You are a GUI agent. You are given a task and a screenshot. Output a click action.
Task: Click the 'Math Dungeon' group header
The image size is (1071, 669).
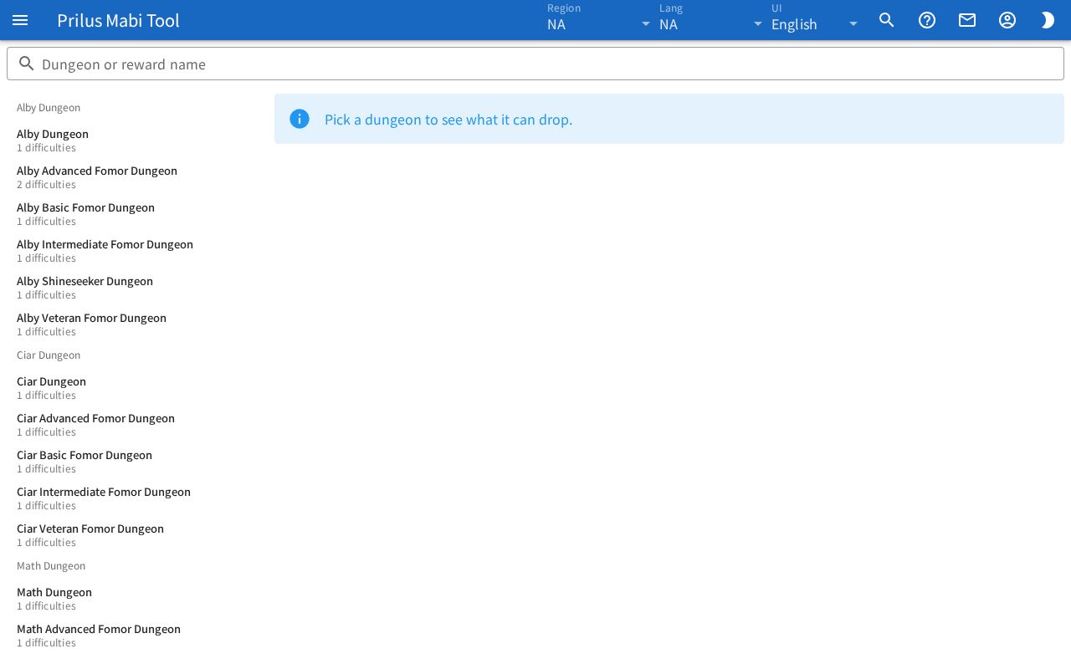point(51,566)
